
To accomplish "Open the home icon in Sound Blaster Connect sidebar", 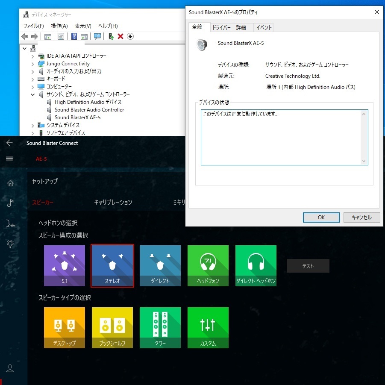I will (10, 183).
